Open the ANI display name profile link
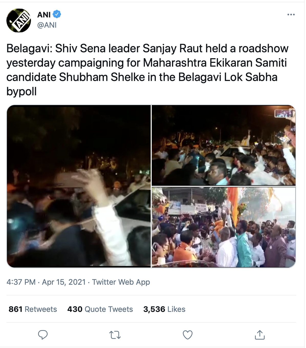The height and width of the screenshot is (348, 306). tap(44, 15)
